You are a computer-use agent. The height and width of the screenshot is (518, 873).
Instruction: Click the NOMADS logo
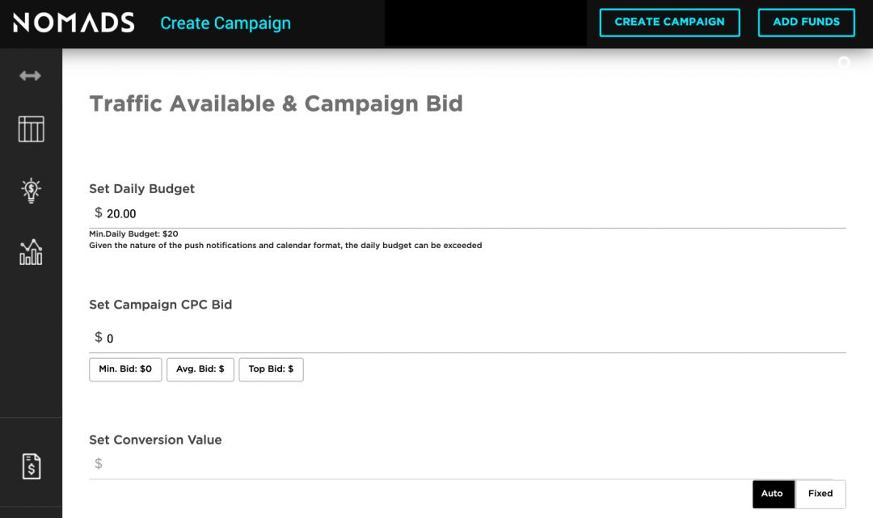74,23
